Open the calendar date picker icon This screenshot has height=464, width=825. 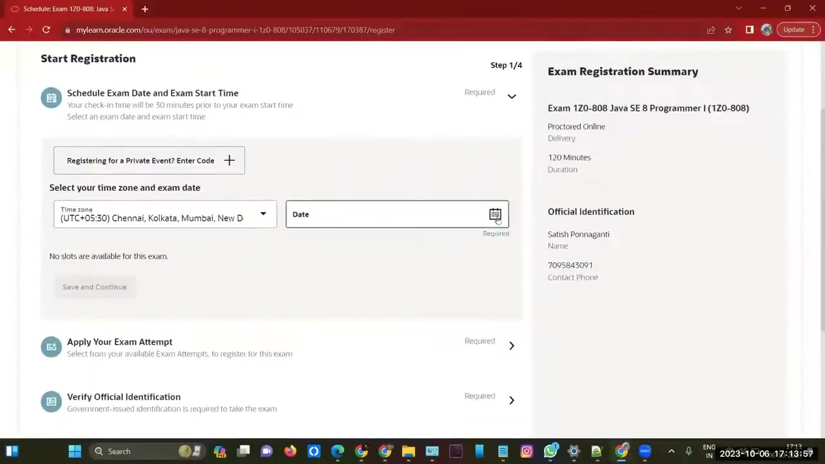coord(495,214)
